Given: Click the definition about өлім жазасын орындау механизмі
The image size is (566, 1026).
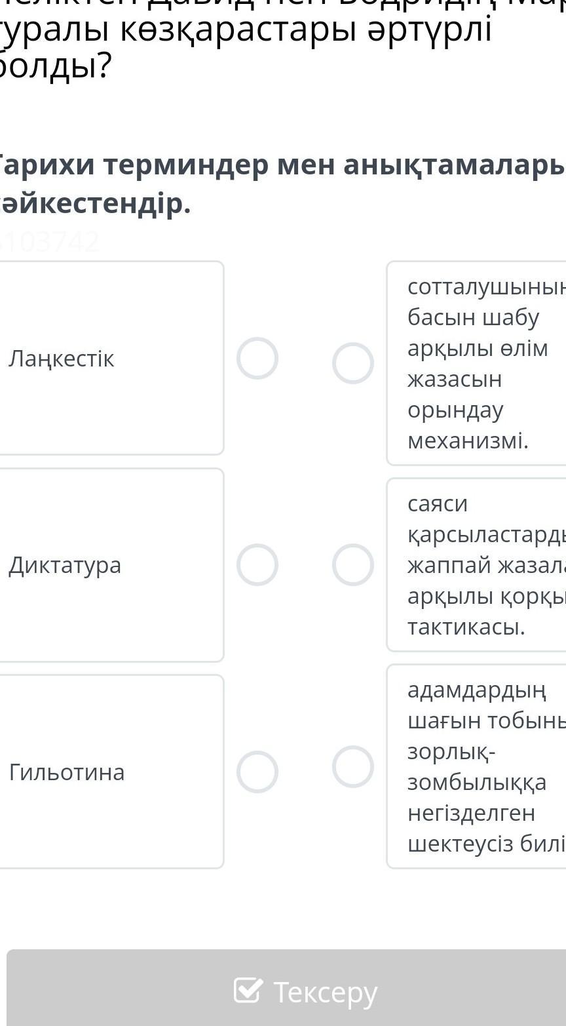Looking at the screenshot, I should click(x=476, y=363).
